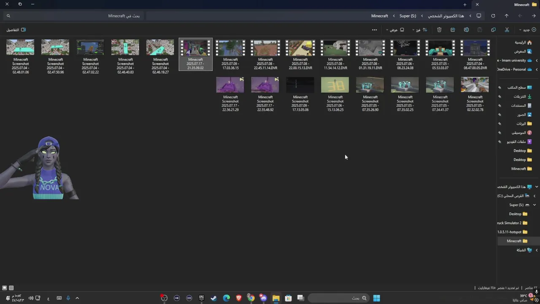
Task: Open Epic Games Launcher from taskbar
Action: pyautogui.click(x=202, y=298)
